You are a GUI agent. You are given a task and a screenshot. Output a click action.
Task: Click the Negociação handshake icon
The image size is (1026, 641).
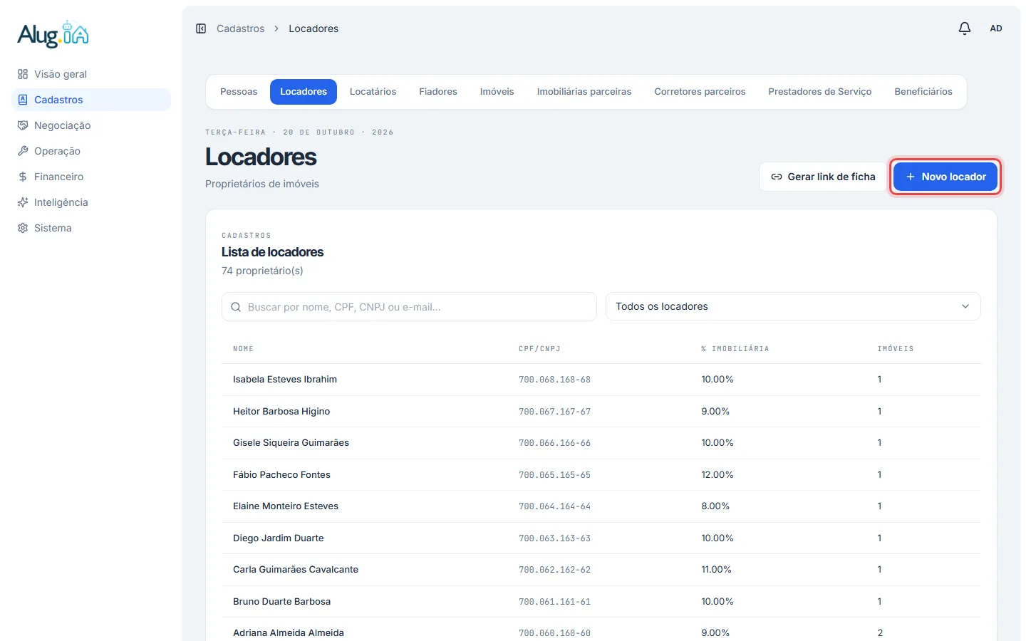(x=23, y=125)
